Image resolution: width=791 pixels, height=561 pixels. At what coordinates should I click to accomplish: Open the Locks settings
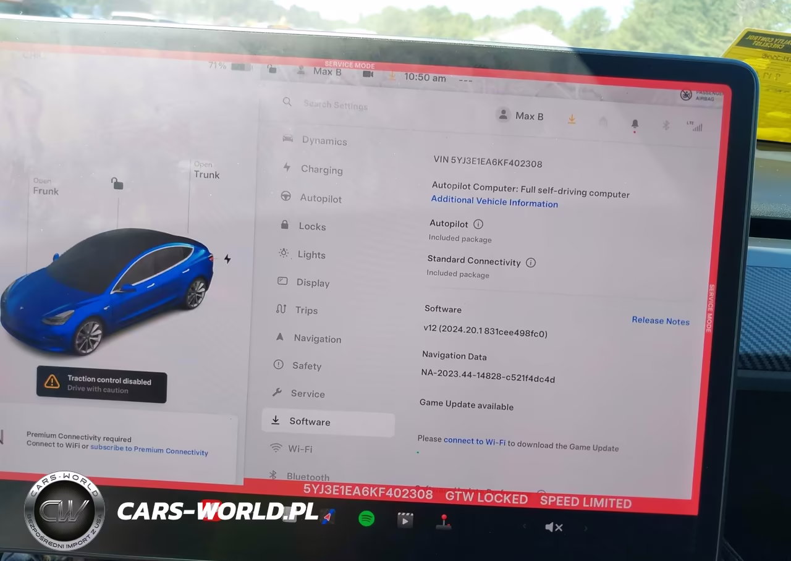point(303,226)
